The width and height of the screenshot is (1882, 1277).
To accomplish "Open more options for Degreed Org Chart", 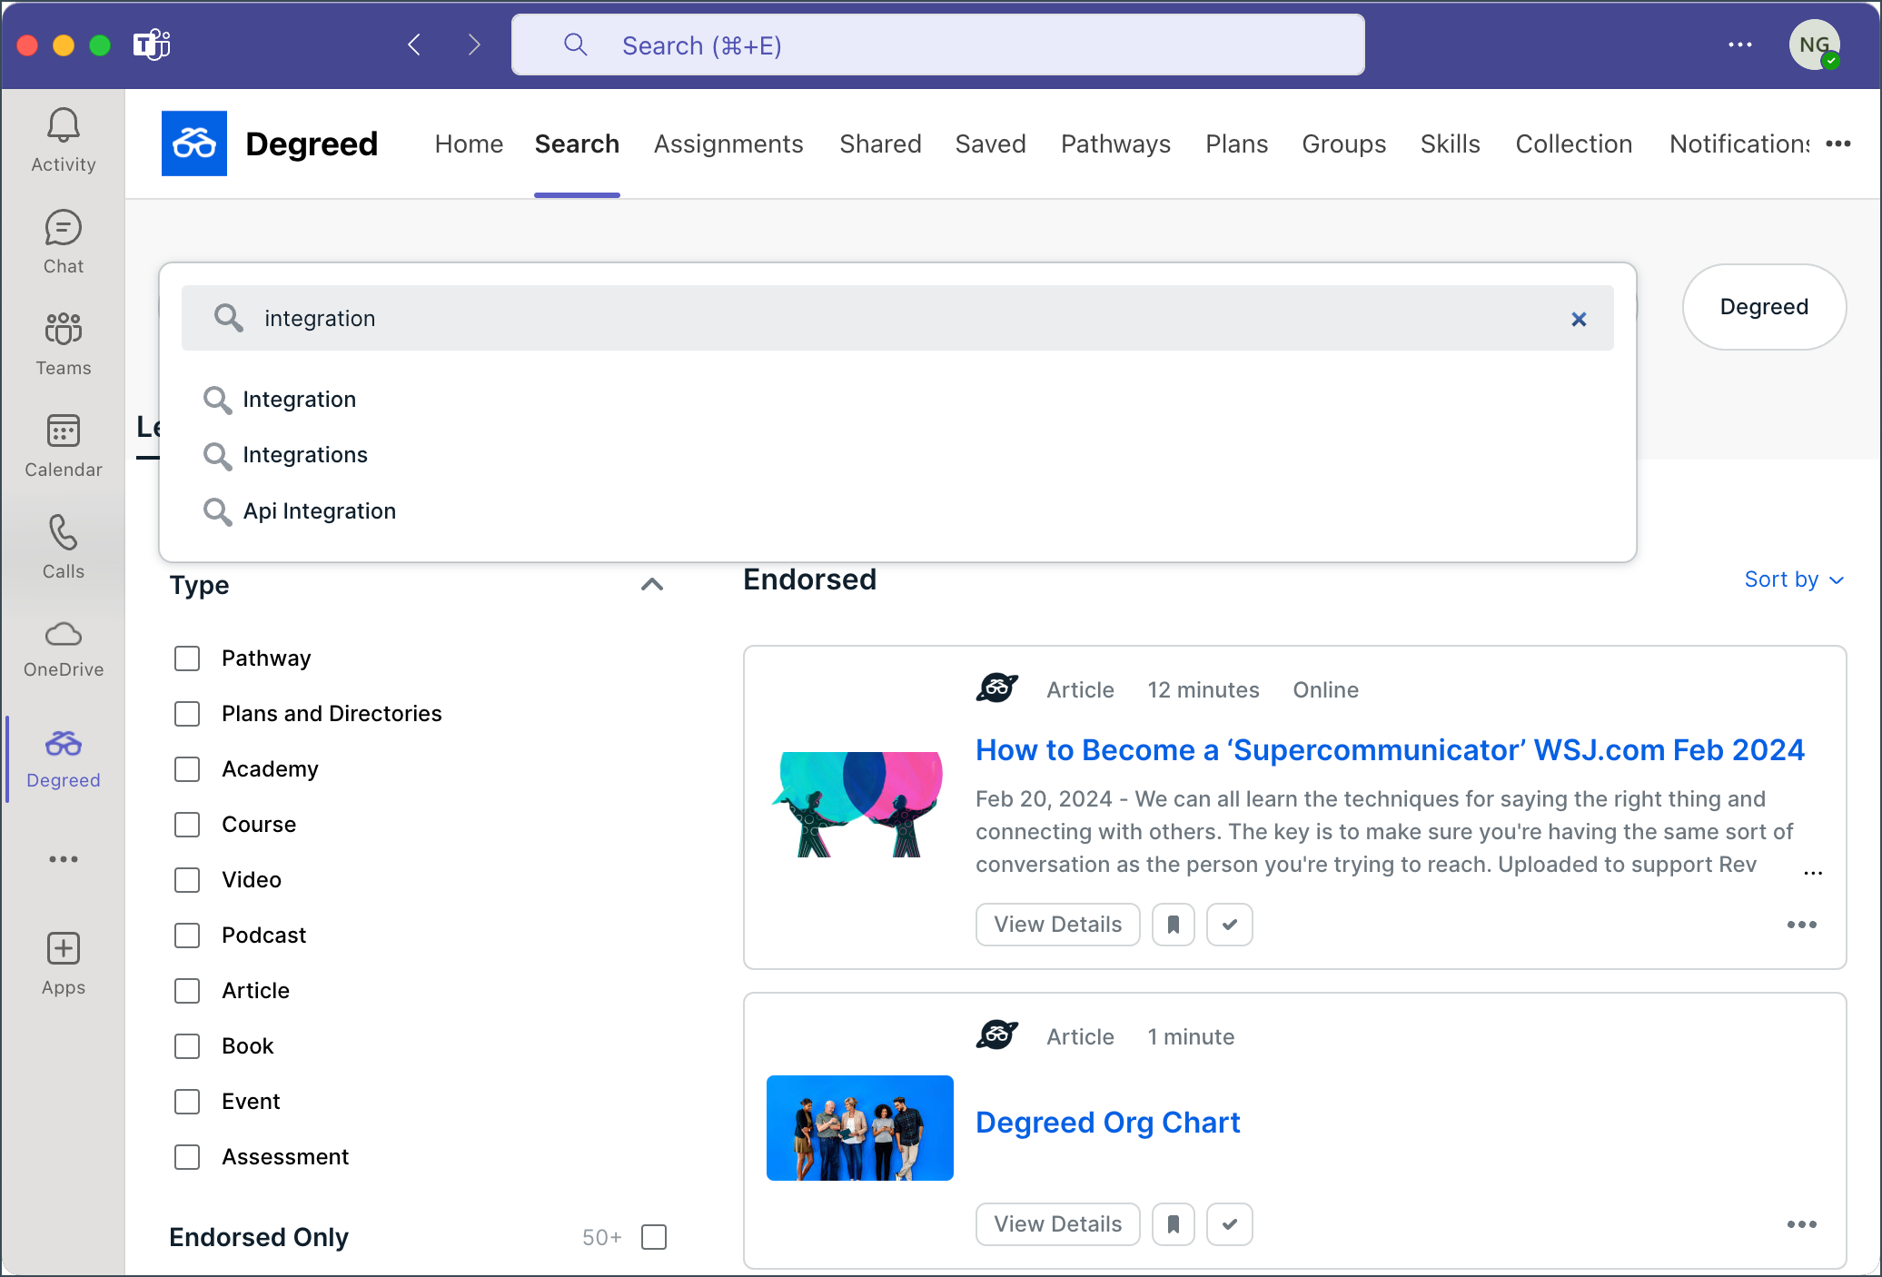I will (x=1801, y=1224).
